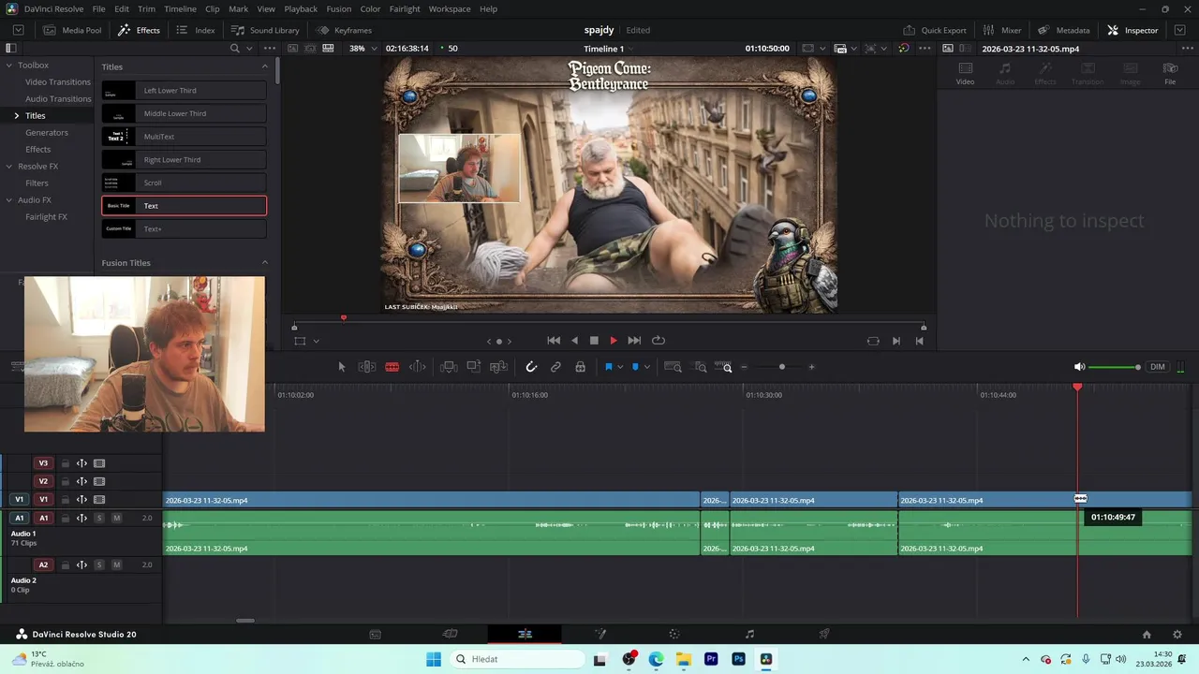Click the Overwrite Clip toolbar icon
This screenshot has height=674, width=1199.
474,367
